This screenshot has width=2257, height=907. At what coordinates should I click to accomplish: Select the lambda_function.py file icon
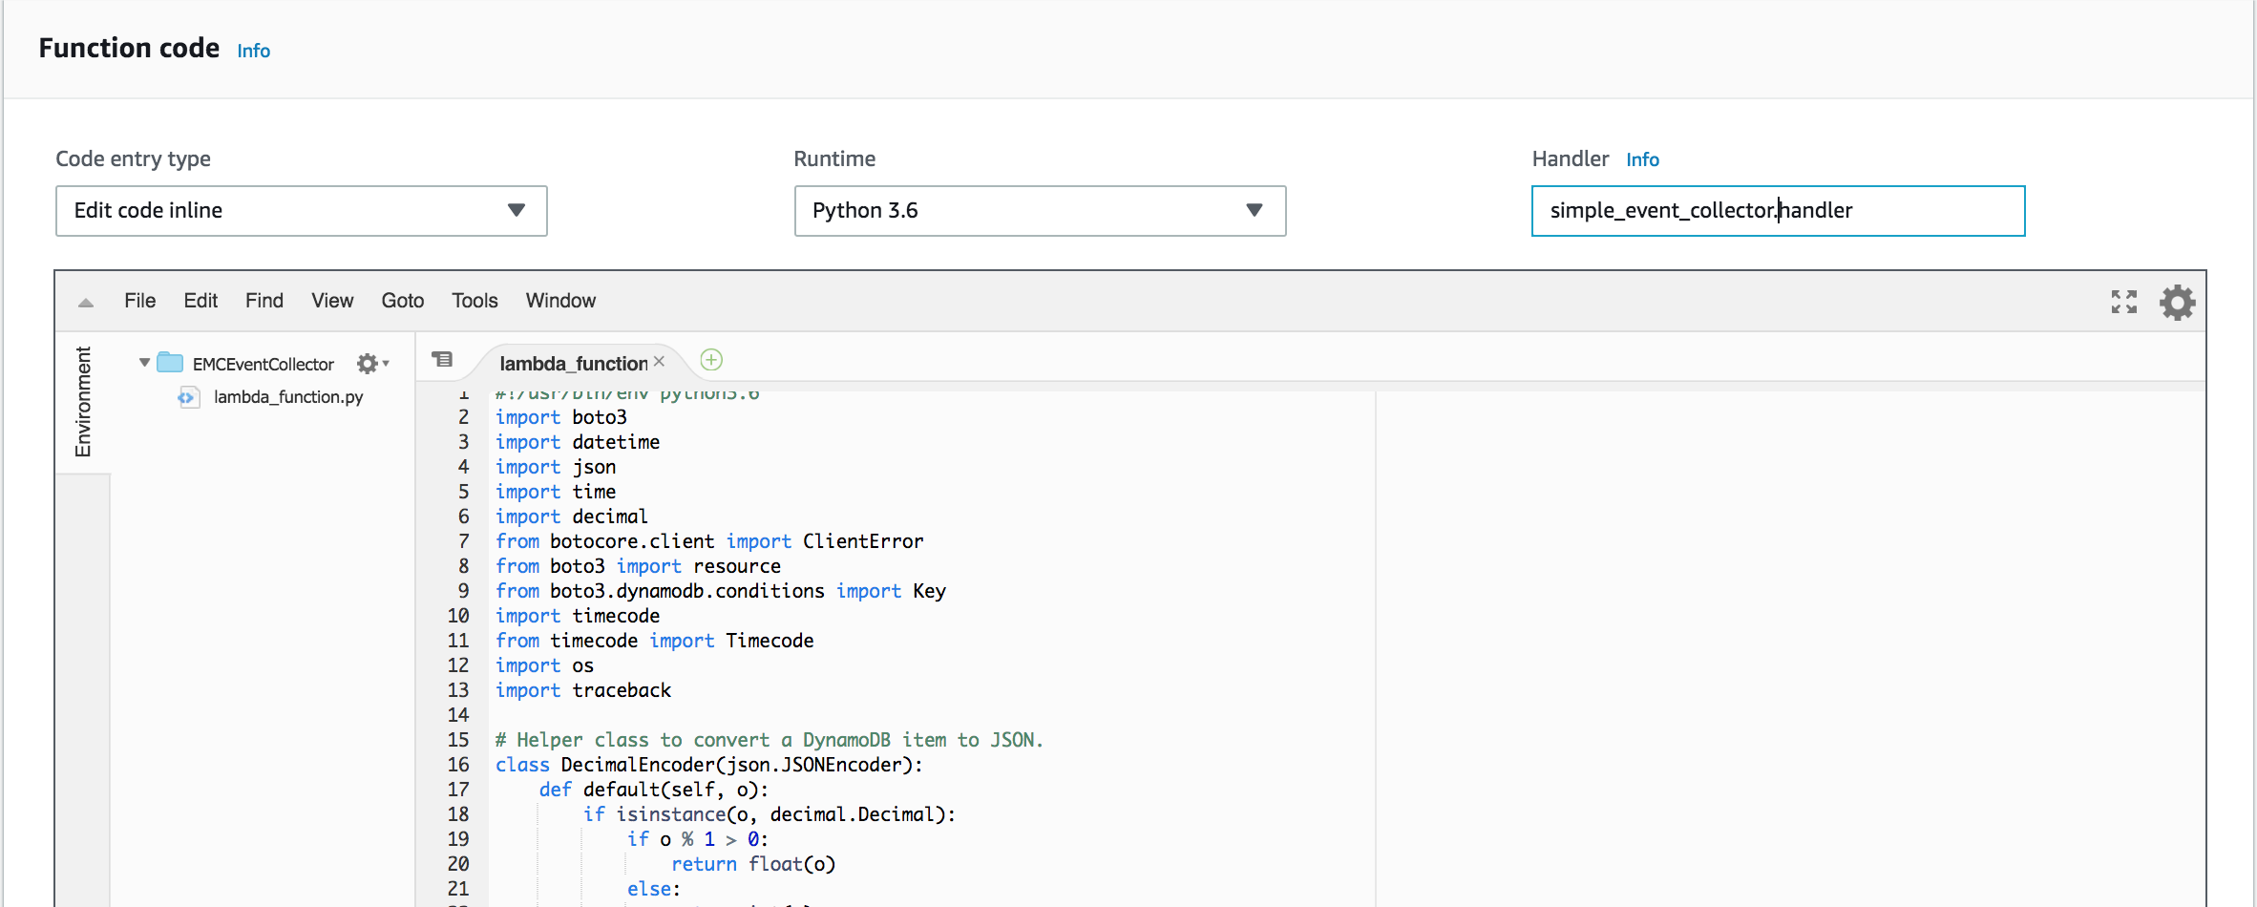(188, 397)
